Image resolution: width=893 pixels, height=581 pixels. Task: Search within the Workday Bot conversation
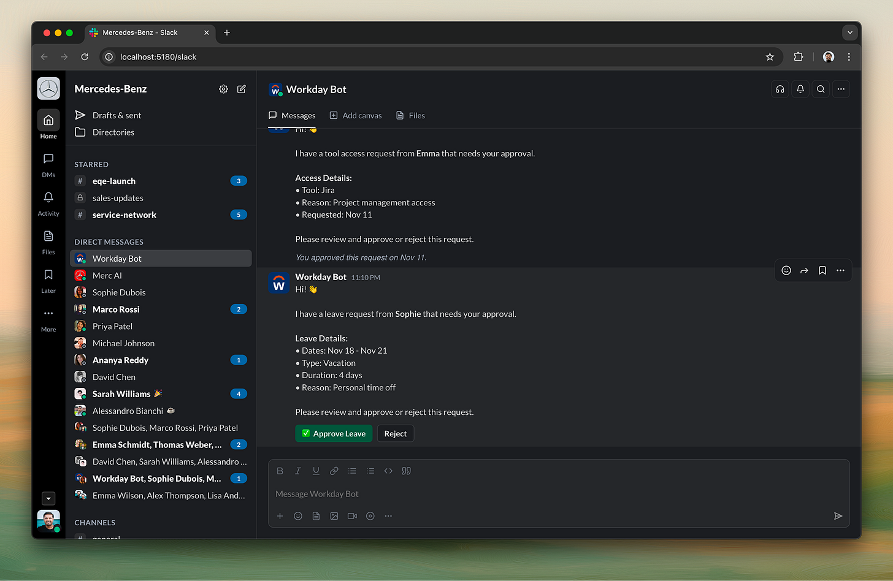[820, 89]
